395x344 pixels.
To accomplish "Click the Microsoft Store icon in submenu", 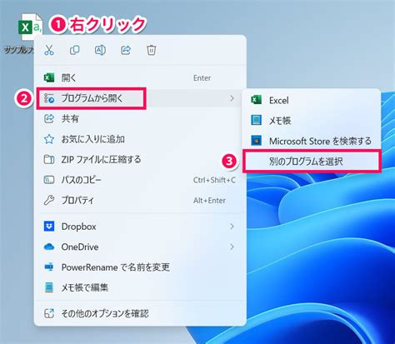I will click(256, 141).
